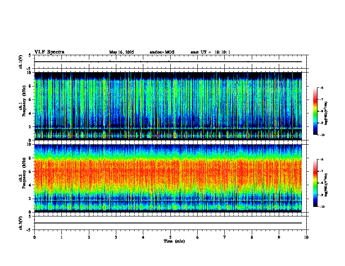Click the "May 16, 2025" date text

122,52
